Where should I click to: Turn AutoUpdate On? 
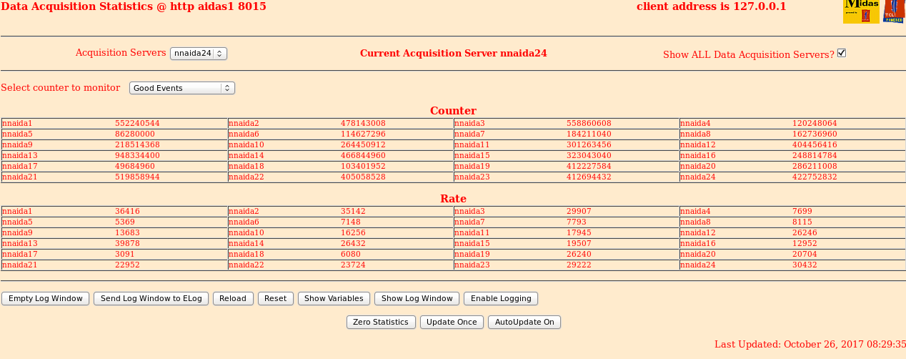(x=524, y=322)
